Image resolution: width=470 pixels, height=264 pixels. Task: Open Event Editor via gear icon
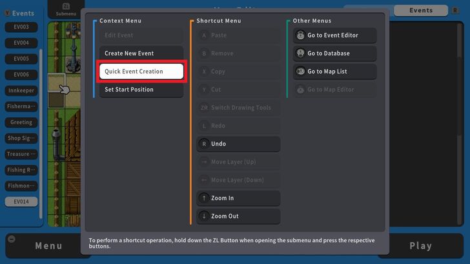(300, 35)
